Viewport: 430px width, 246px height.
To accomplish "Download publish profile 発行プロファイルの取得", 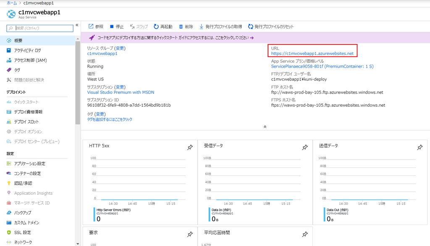I will tap(220, 26).
